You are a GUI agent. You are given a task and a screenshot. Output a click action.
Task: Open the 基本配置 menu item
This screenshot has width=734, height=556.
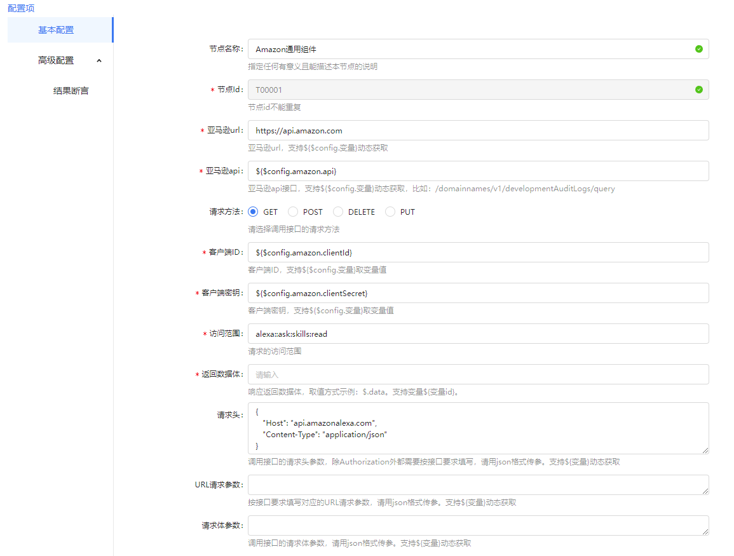point(56,30)
